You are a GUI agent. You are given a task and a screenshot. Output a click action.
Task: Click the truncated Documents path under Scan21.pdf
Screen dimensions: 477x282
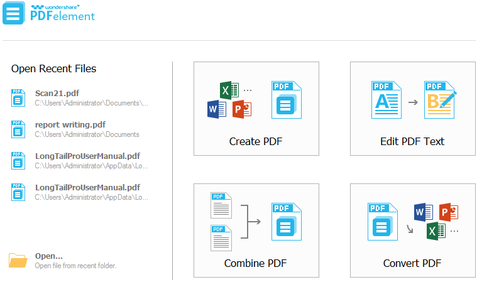point(91,103)
